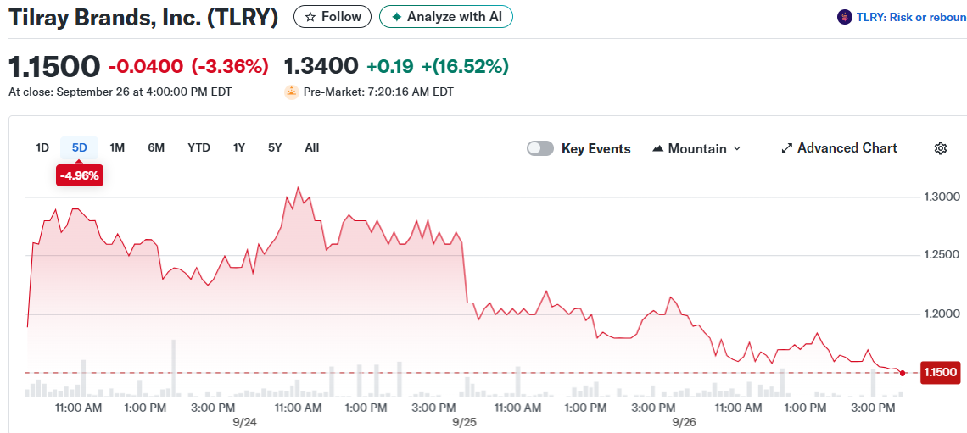This screenshot has width=967, height=433.
Task: Click the Key Events label
Action: click(595, 148)
